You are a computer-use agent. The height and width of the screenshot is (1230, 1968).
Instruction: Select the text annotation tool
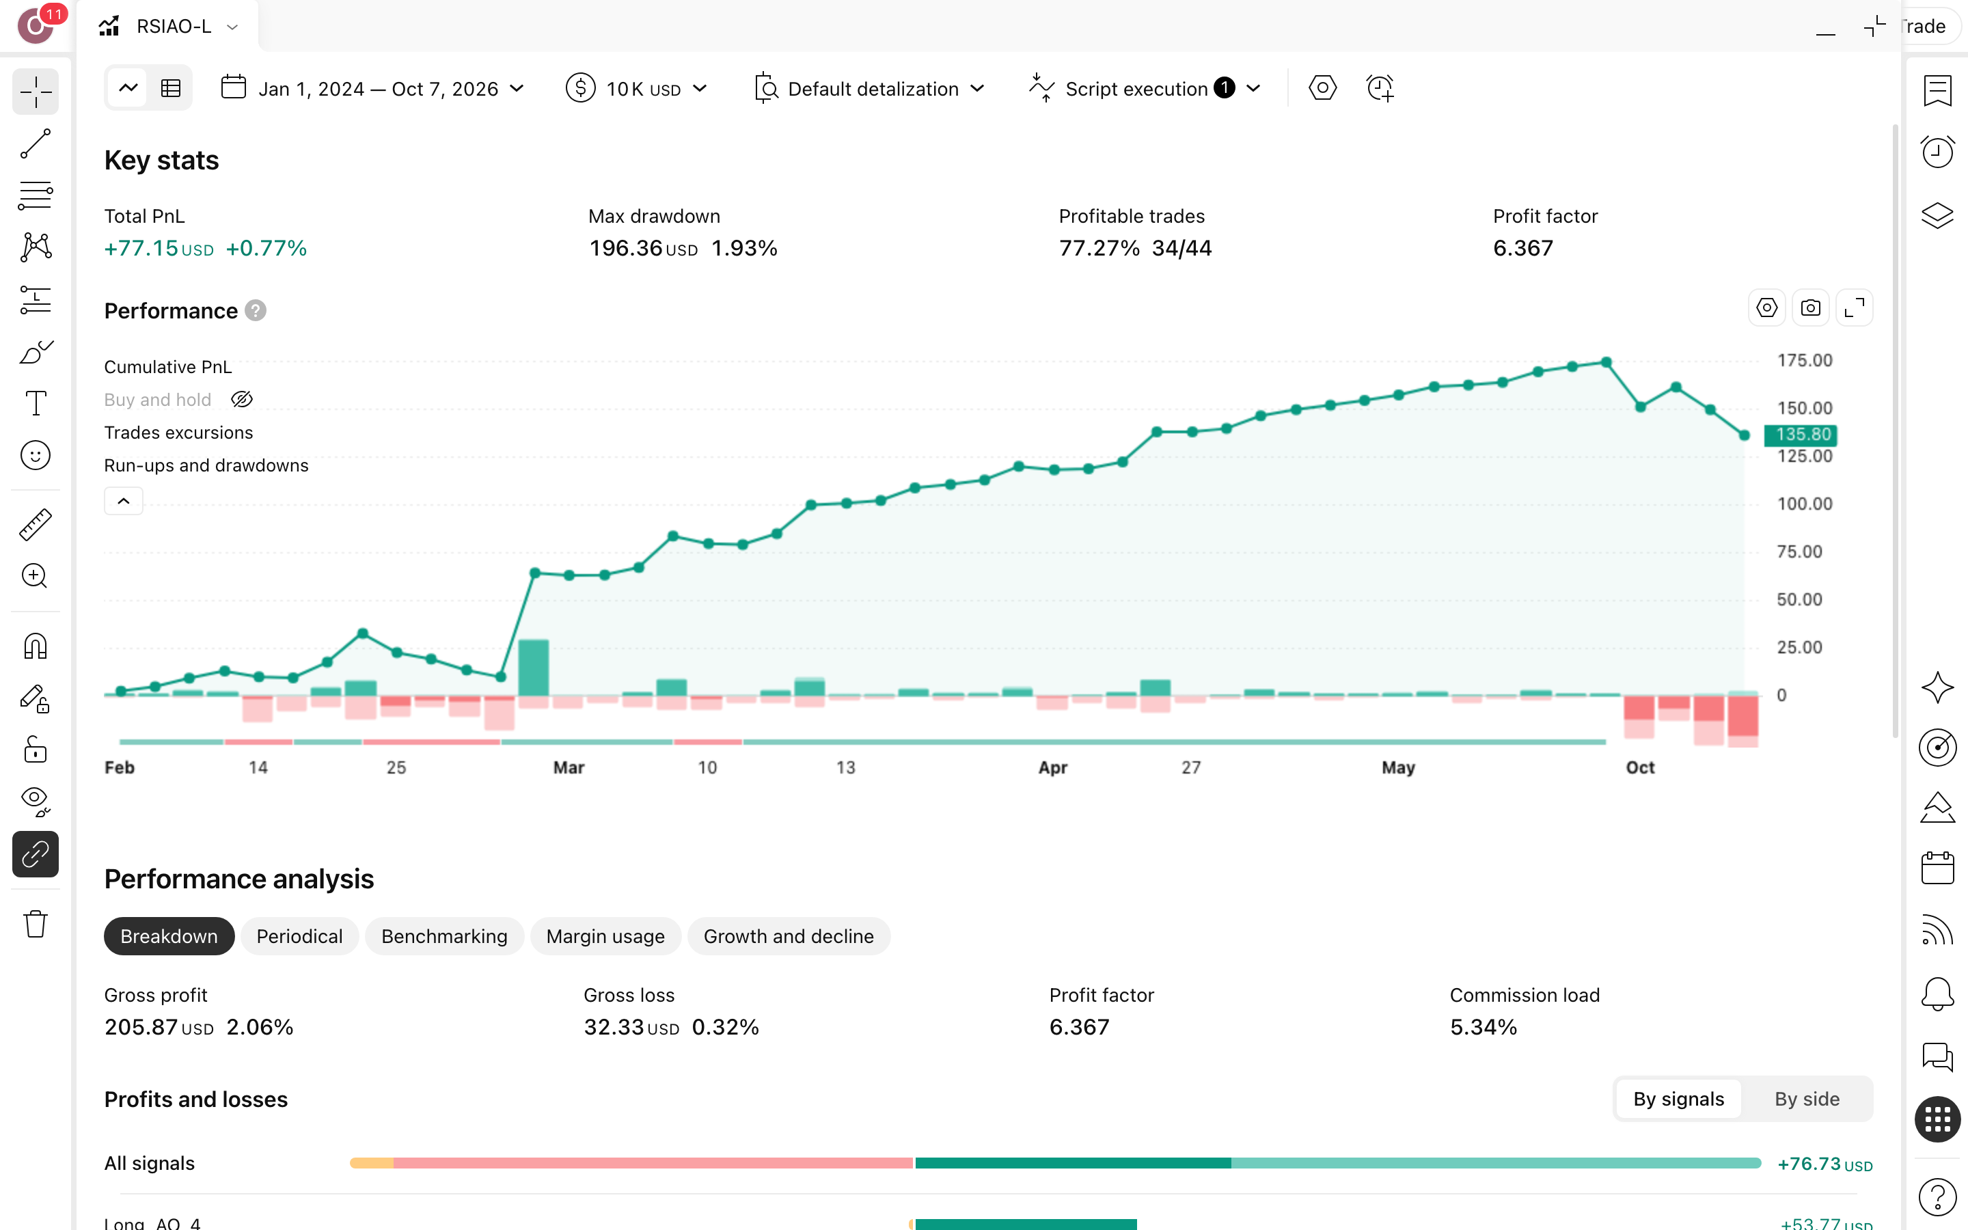pyautogui.click(x=36, y=403)
